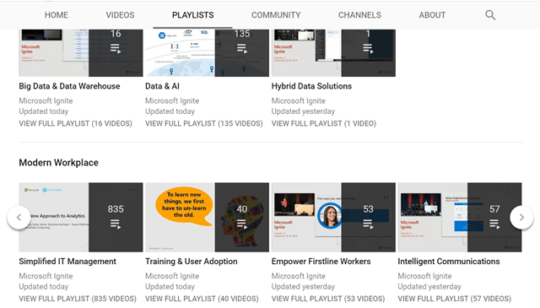
Task: Switch to the Home tab
Action: tap(57, 15)
